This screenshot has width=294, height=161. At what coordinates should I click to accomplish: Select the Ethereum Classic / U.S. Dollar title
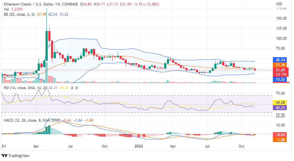[x=28, y=4]
